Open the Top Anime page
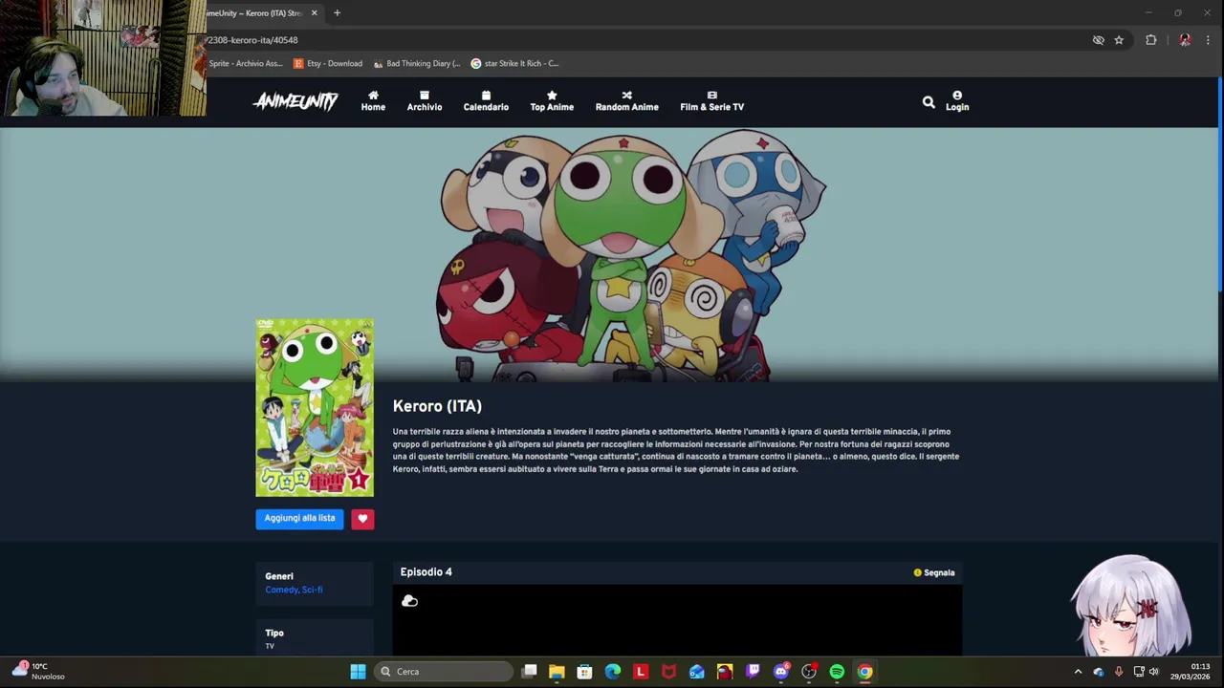Screen dimensions: 1224x688 click(x=552, y=101)
